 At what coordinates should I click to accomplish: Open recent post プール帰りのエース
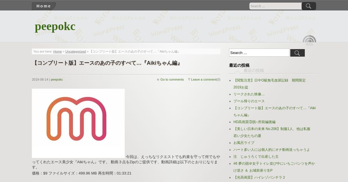(249, 101)
